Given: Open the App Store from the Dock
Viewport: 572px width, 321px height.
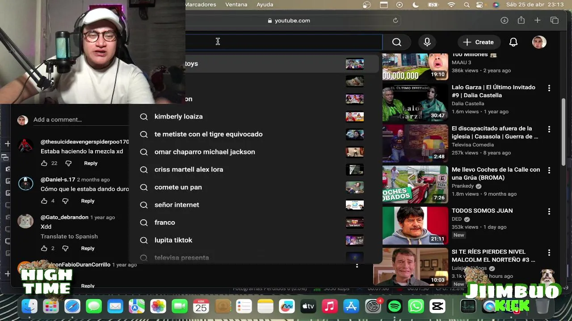Looking at the screenshot, I should [x=351, y=306].
